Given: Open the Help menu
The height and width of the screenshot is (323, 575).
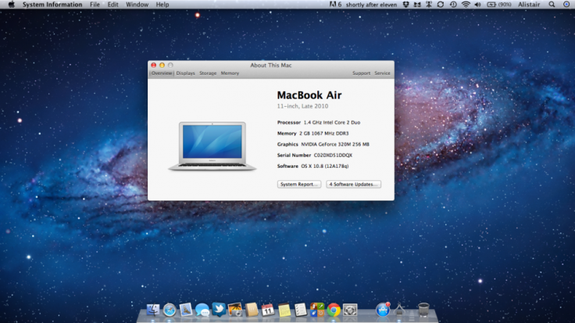Looking at the screenshot, I should tap(162, 5).
